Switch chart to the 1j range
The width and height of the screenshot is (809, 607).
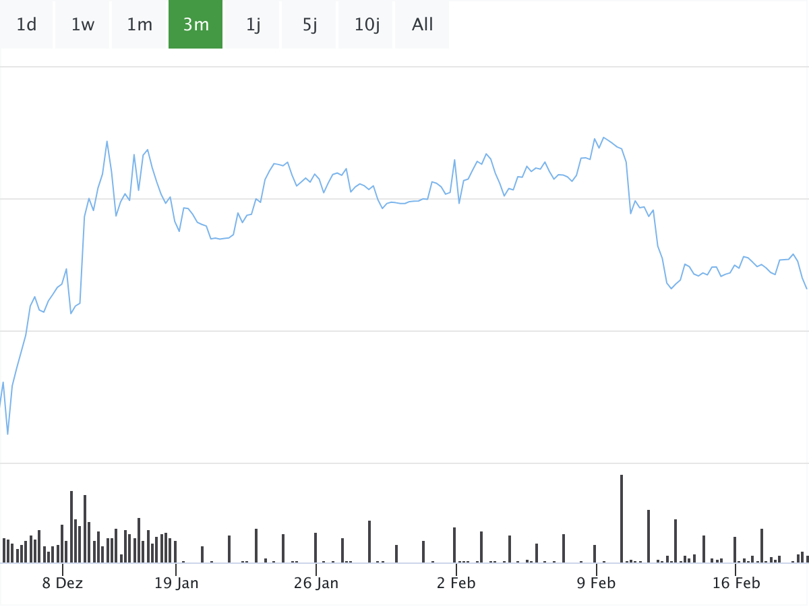click(x=253, y=25)
